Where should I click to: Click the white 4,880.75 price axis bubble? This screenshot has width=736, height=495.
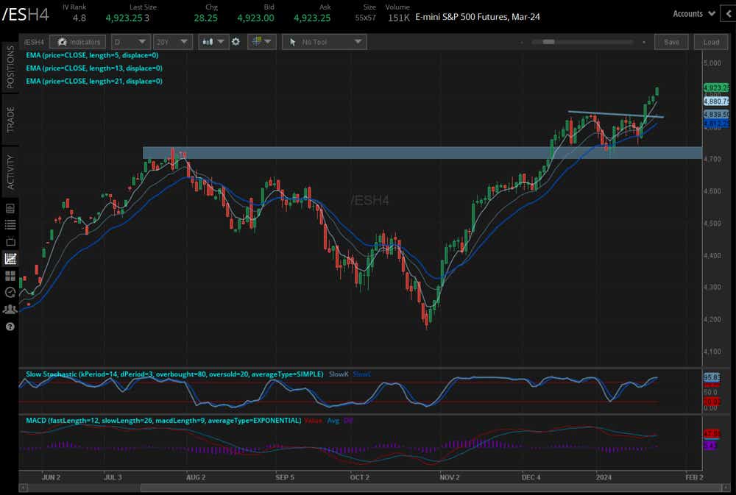(x=716, y=101)
